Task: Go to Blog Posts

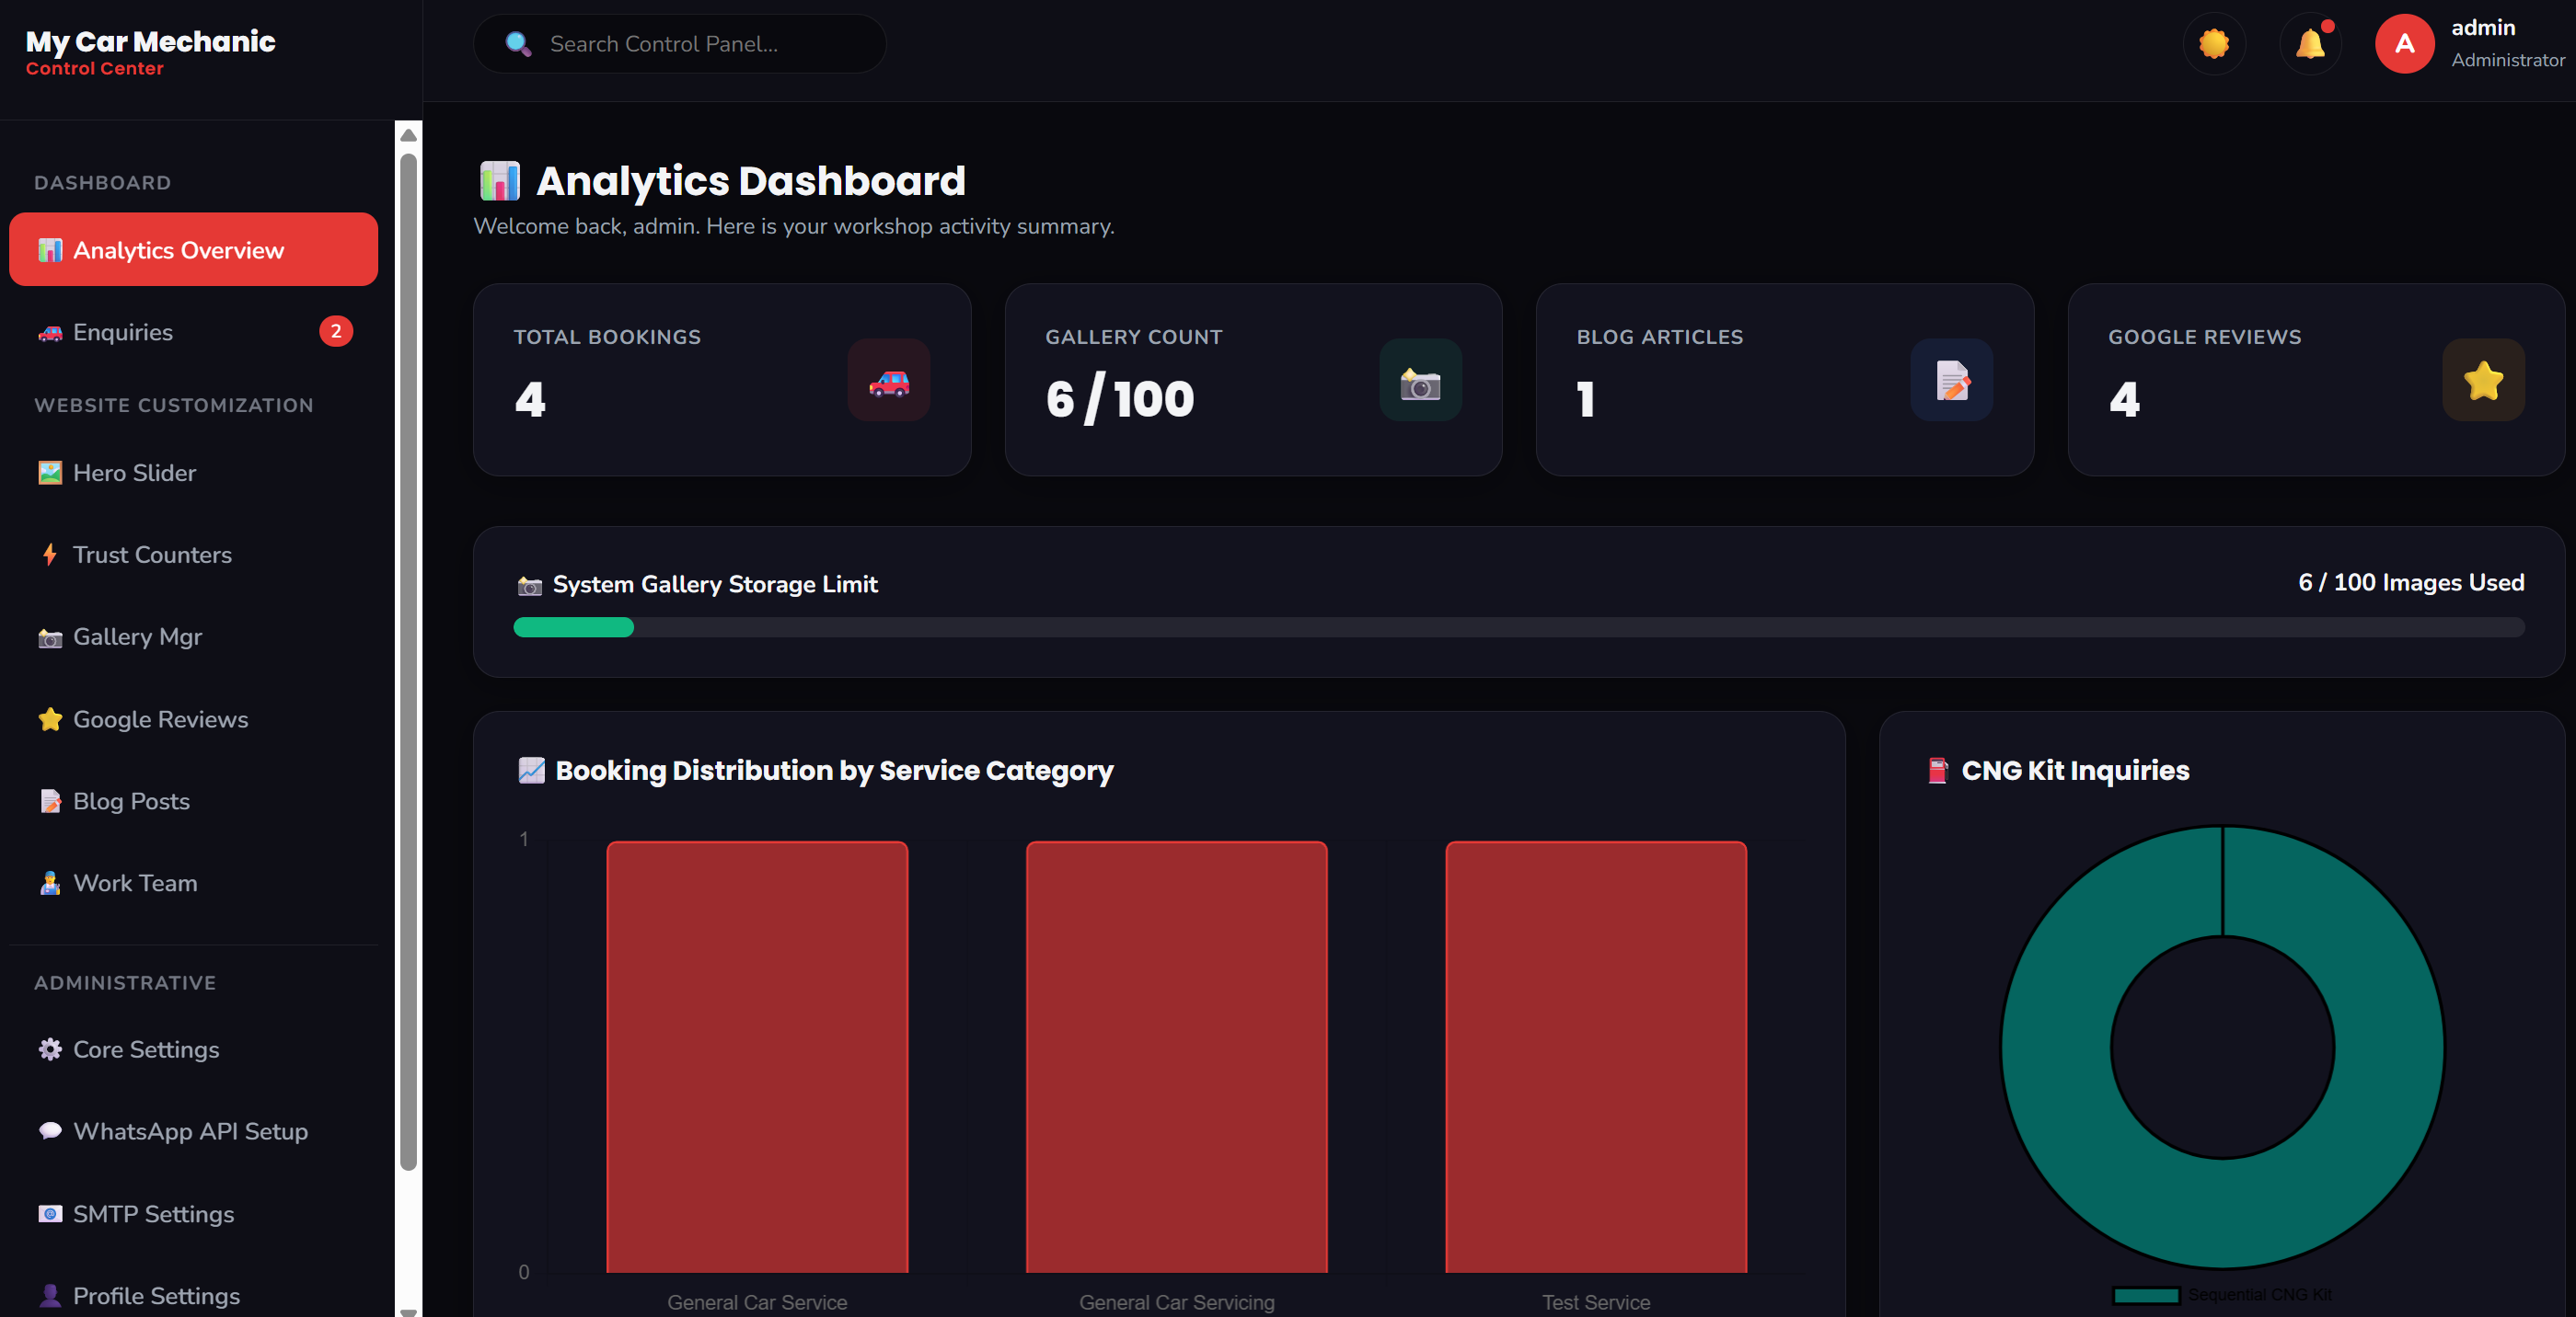Action: tap(193, 801)
